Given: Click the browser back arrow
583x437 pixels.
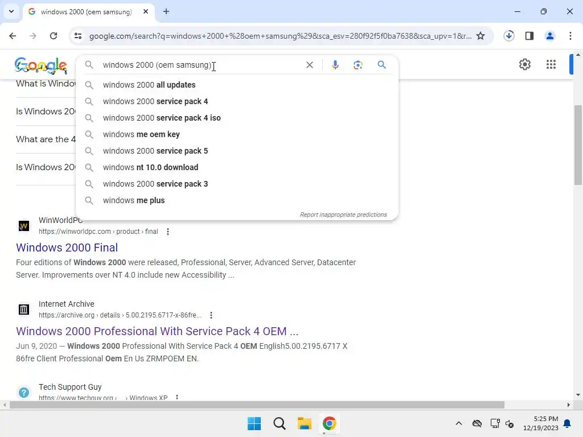Looking at the screenshot, I should click(13, 36).
